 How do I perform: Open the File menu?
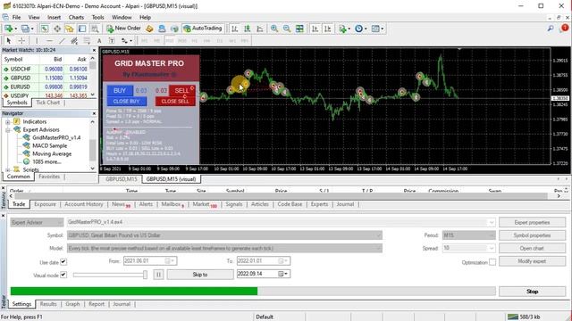tap(16, 17)
